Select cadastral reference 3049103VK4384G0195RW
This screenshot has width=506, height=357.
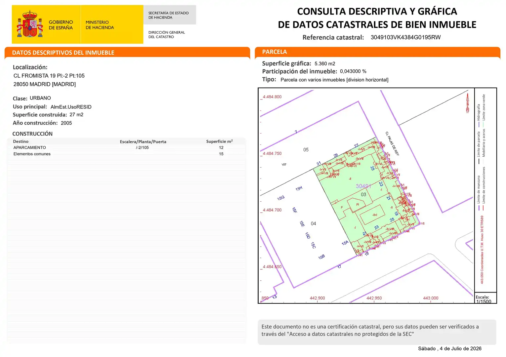pyautogui.click(x=405, y=37)
